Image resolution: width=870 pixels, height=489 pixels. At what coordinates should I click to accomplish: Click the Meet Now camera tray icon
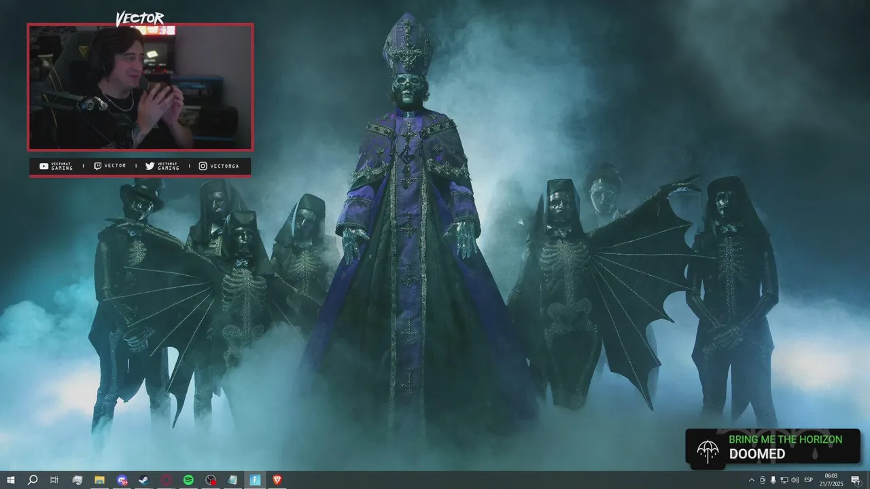[x=763, y=480]
